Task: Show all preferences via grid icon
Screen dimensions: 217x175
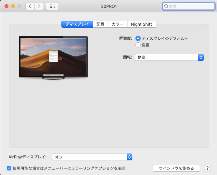Action: pyautogui.click(x=52, y=6)
